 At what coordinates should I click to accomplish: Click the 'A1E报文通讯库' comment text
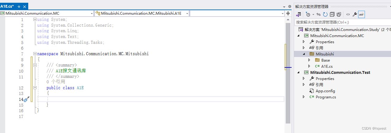point(71,71)
